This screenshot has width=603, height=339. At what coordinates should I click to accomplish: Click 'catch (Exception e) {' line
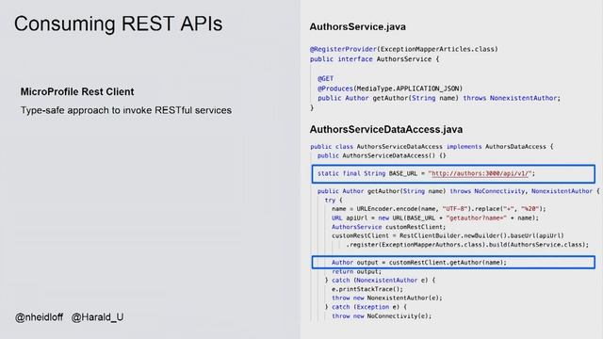pyautogui.click(x=366, y=307)
